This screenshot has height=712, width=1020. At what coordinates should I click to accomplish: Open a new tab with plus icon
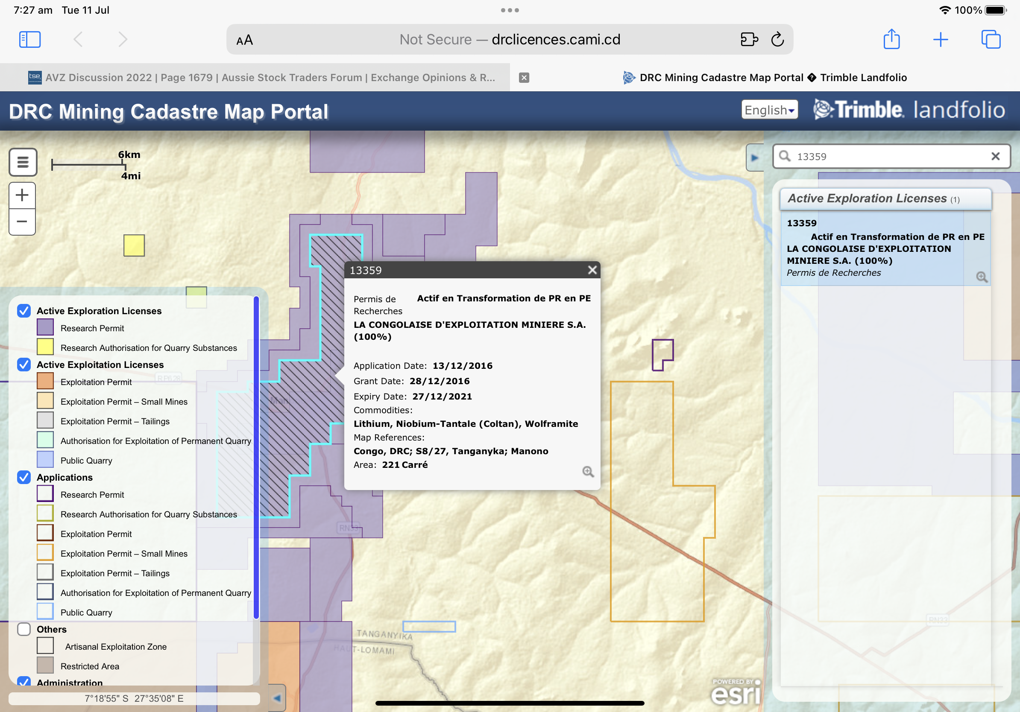(x=940, y=40)
